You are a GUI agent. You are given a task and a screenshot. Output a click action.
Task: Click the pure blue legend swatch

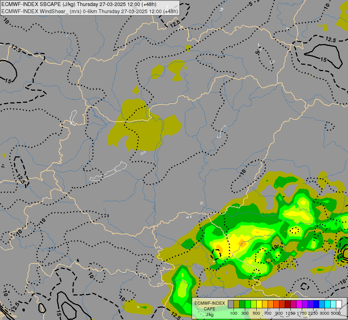tap(316, 304)
